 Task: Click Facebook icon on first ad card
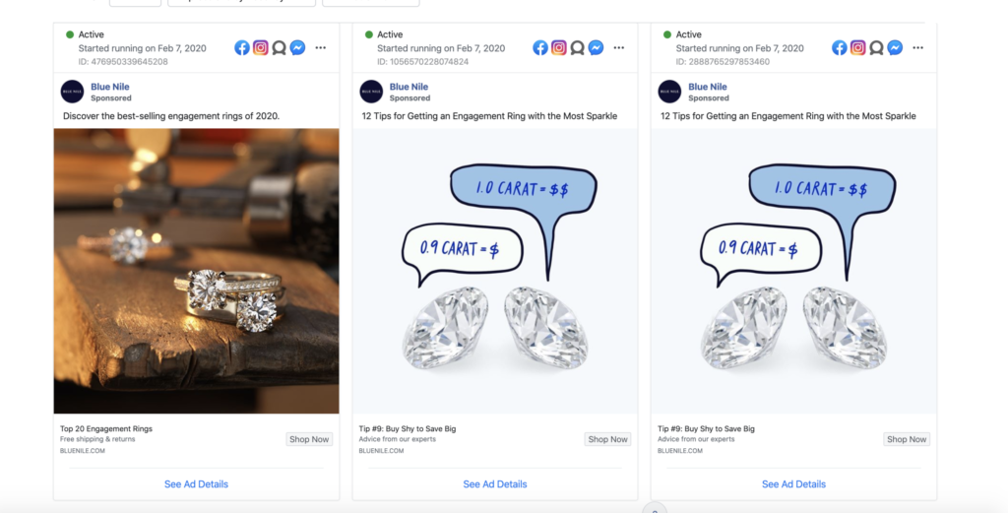click(242, 47)
